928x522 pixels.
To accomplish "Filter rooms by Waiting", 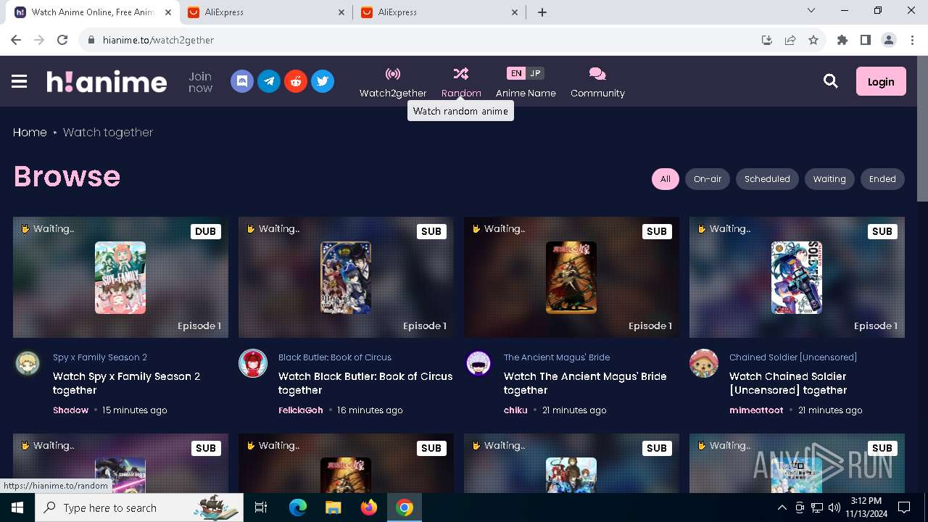I will (829, 179).
